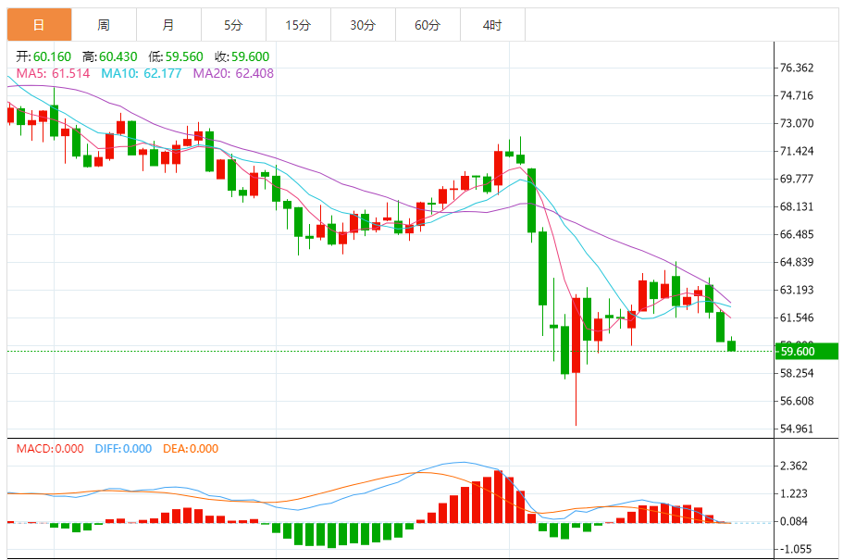Open the 4时 interval tab

[492, 25]
